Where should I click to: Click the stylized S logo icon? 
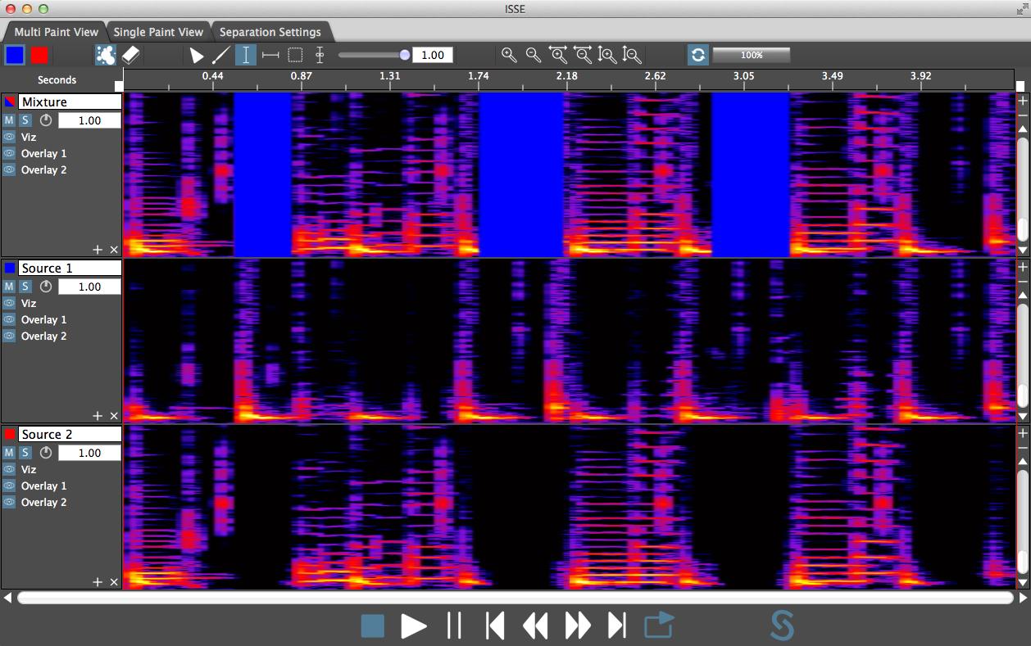(782, 626)
